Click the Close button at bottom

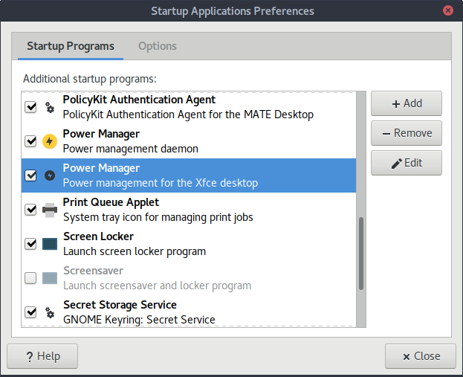pos(421,356)
